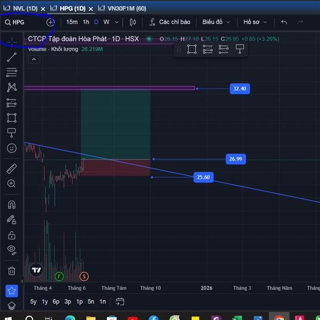This screenshot has height=320, width=320.
Task: Open Các chỉ báo indicators
Action: tap(170, 22)
